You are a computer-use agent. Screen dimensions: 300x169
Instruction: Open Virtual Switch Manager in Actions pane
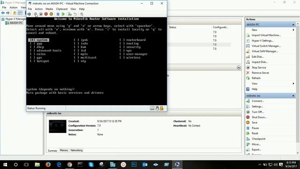click(266, 46)
